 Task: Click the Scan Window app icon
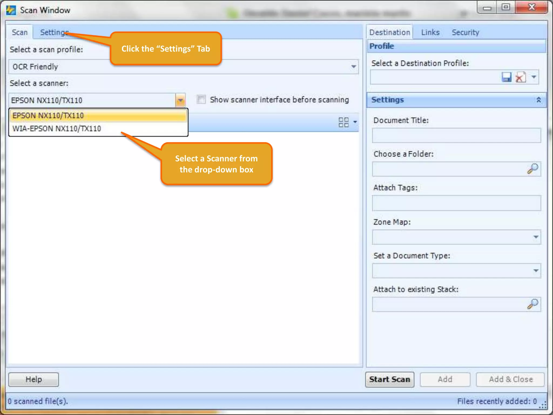[x=11, y=10]
